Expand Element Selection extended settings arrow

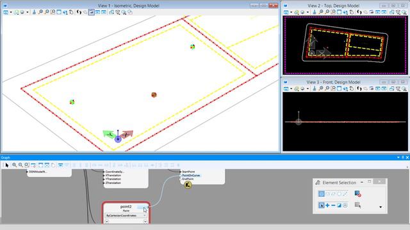381,207
